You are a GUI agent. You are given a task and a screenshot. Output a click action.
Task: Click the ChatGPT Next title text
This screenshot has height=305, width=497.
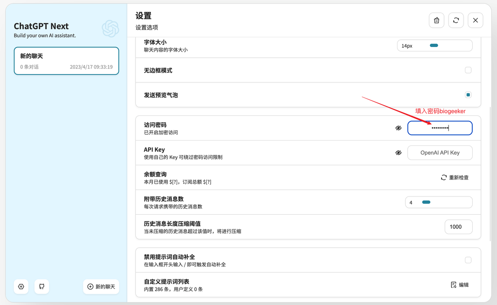click(41, 26)
